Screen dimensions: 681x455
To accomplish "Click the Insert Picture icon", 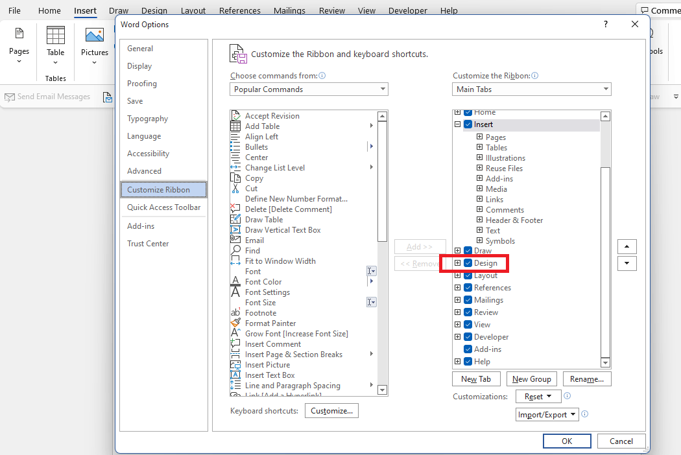I will tap(235, 365).
